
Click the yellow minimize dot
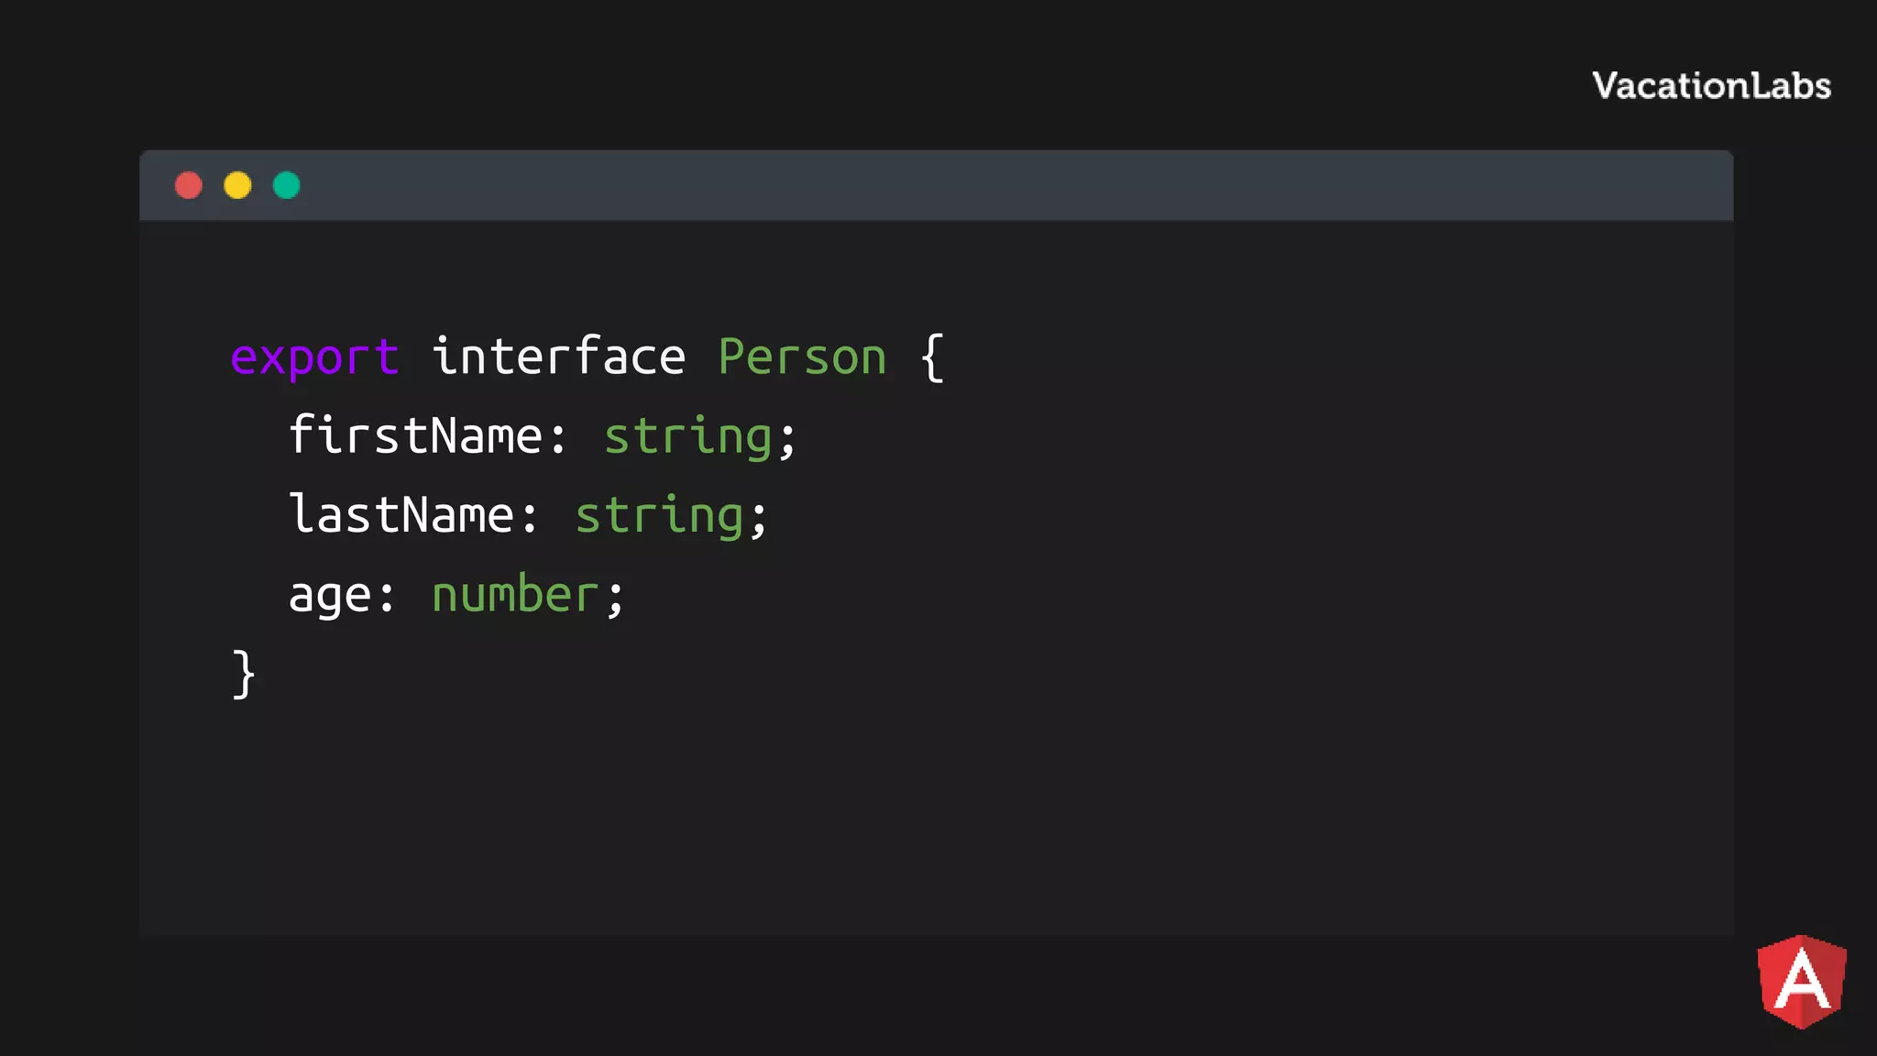tap(237, 185)
